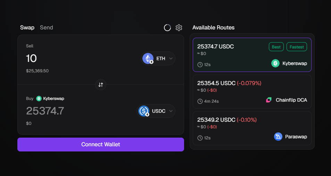The height and width of the screenshot is (176, 331).
Task: Click the Kyberswap logo in route card
Action: tap(275, 63)
